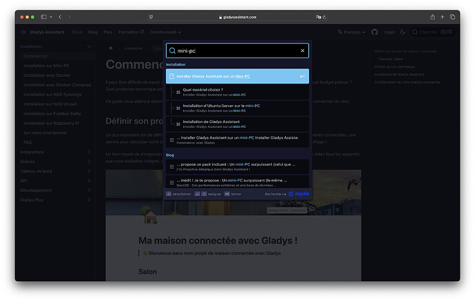This screenshot has height=301, width=475.
Task: Open Safari share menu icon
Action: (432, 17)
